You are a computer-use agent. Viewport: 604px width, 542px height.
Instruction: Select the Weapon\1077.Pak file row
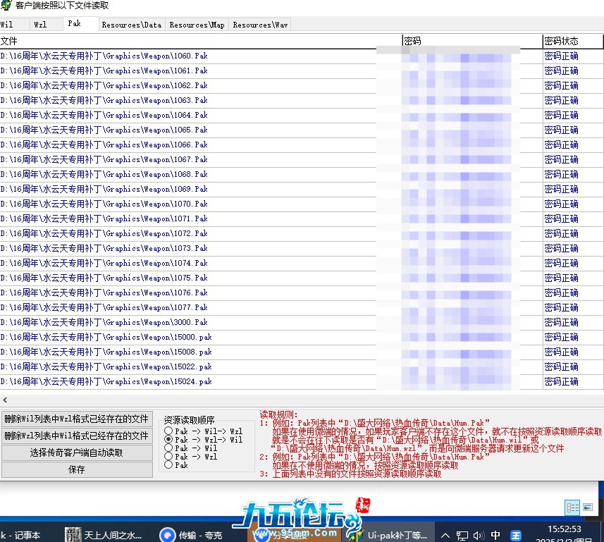(x=302, y=307)
